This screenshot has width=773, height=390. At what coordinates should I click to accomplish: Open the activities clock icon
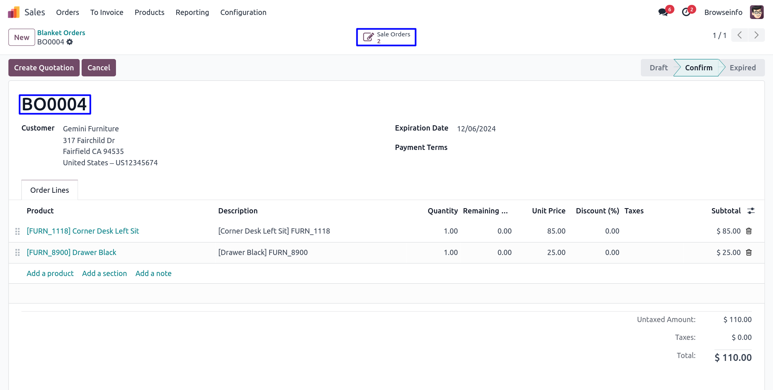coord(686,12)
